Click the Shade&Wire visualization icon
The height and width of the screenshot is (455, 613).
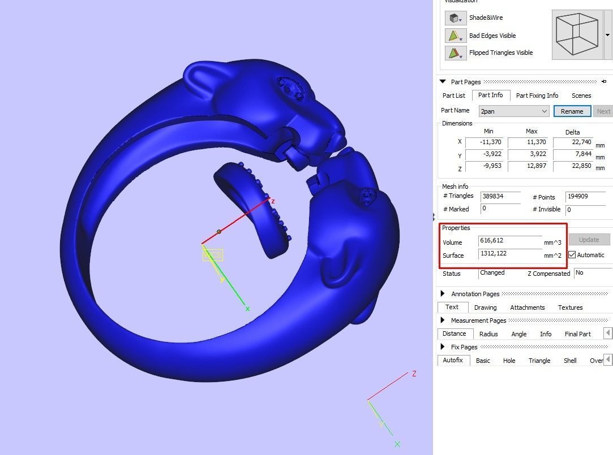456,18
